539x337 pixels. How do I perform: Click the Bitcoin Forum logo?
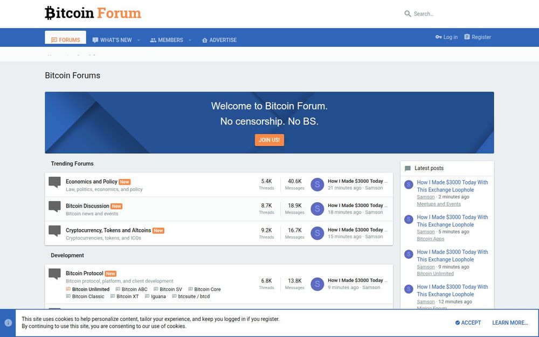(x=93, y=13)
